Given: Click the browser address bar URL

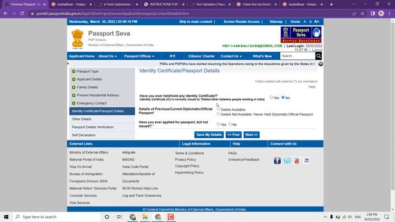Looking at the screenshot, I should pyautogui.click(x=112, y=14).
